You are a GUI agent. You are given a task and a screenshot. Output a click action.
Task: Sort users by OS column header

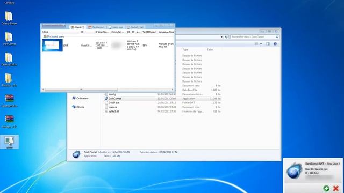[x=133, y=32]
